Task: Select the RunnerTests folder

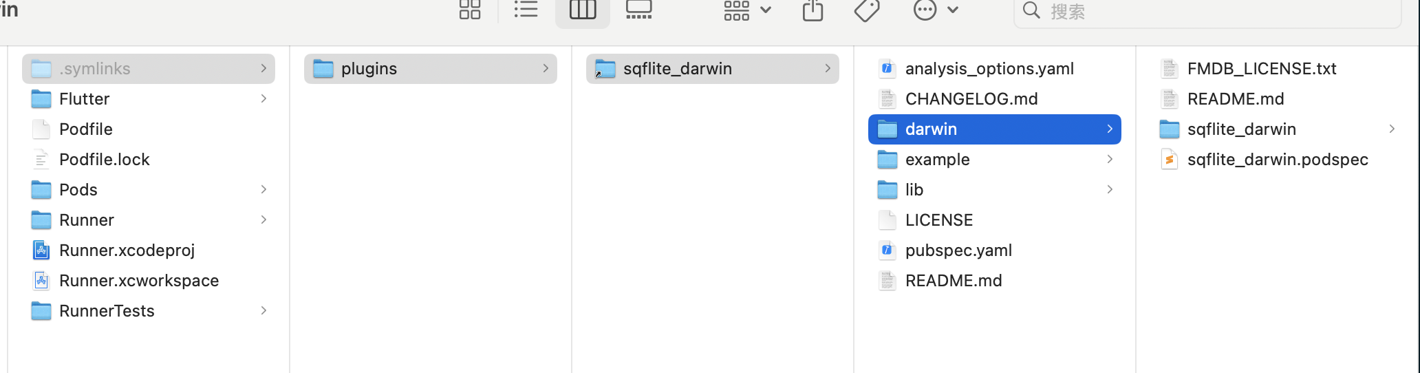Action: click(x=149, y=311)
